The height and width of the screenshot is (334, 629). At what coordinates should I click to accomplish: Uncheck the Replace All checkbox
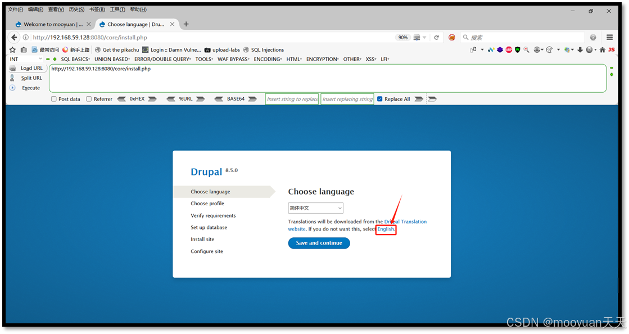379,99
